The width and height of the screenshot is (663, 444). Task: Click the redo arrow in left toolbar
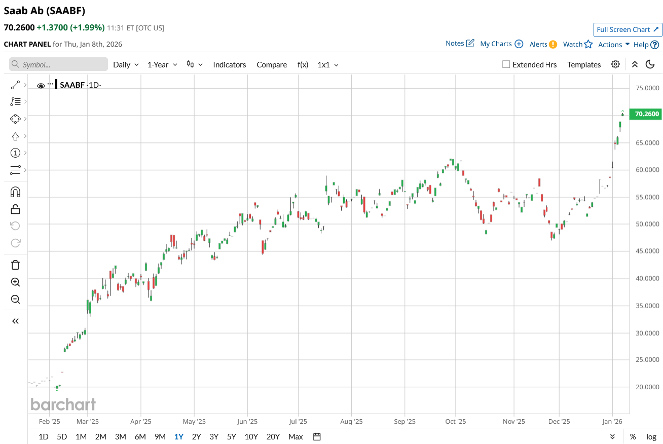coord(15,243)
